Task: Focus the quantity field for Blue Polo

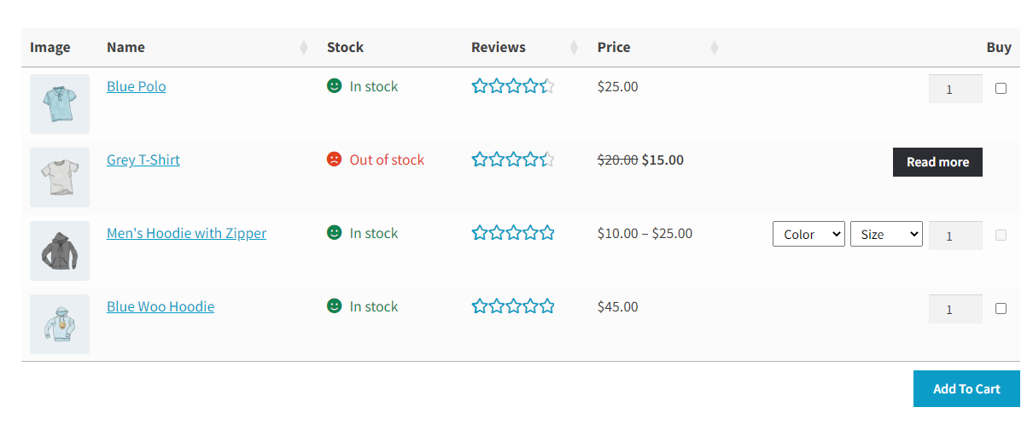Action: [955, 89]
